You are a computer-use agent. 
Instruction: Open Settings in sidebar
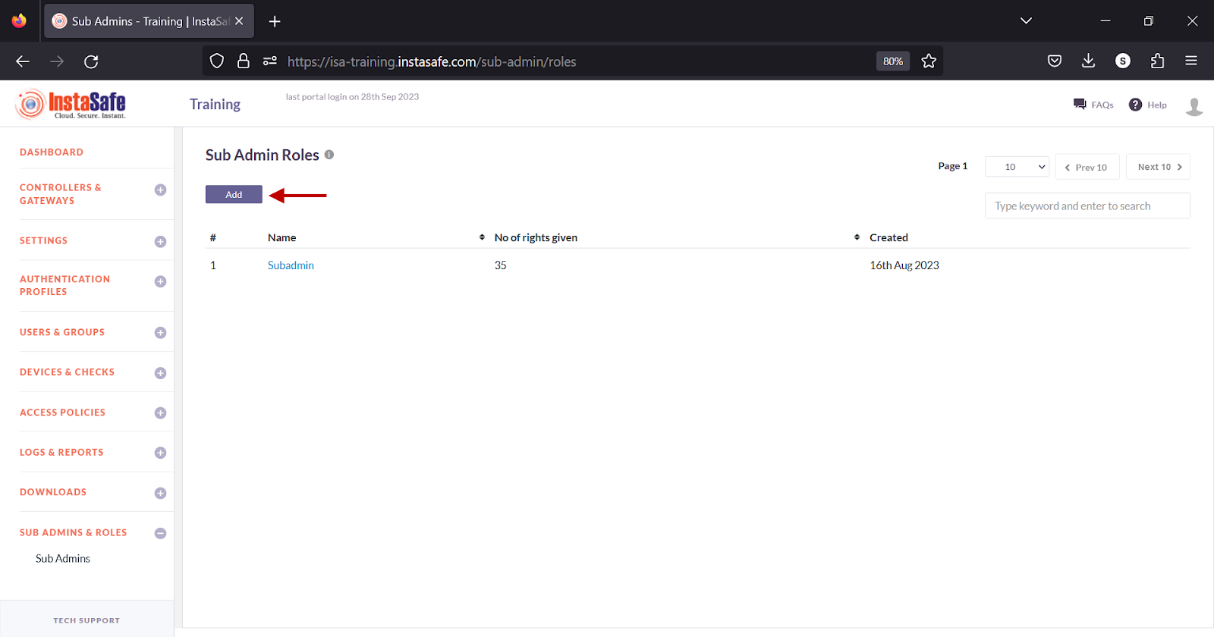point(43,240)
